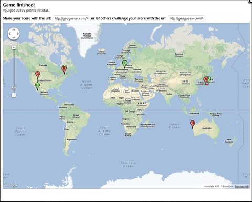Pan the map right with the right arrow

pyautogui.click(x=18, y=34)
